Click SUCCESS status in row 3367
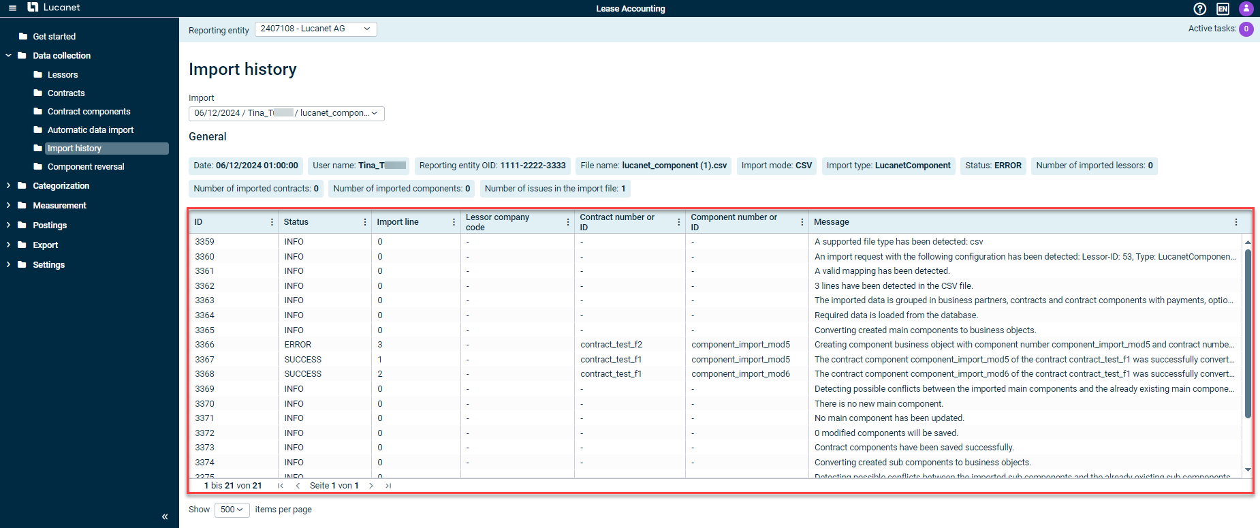Image resolution: width=1260 pixels, height=528 pixels. [x=303, y=360]
